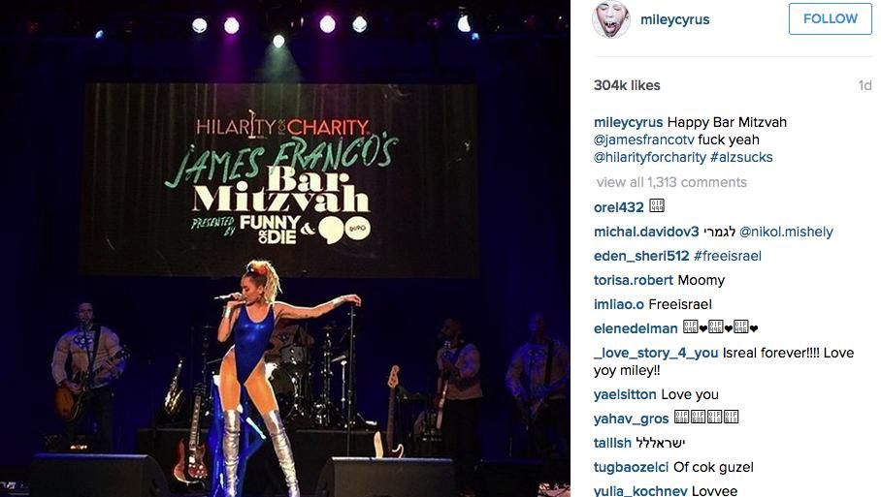The width and height of the screenshot is (881, 497).
Task: Expand view all 1,313 comments
Action: [671, 182]
